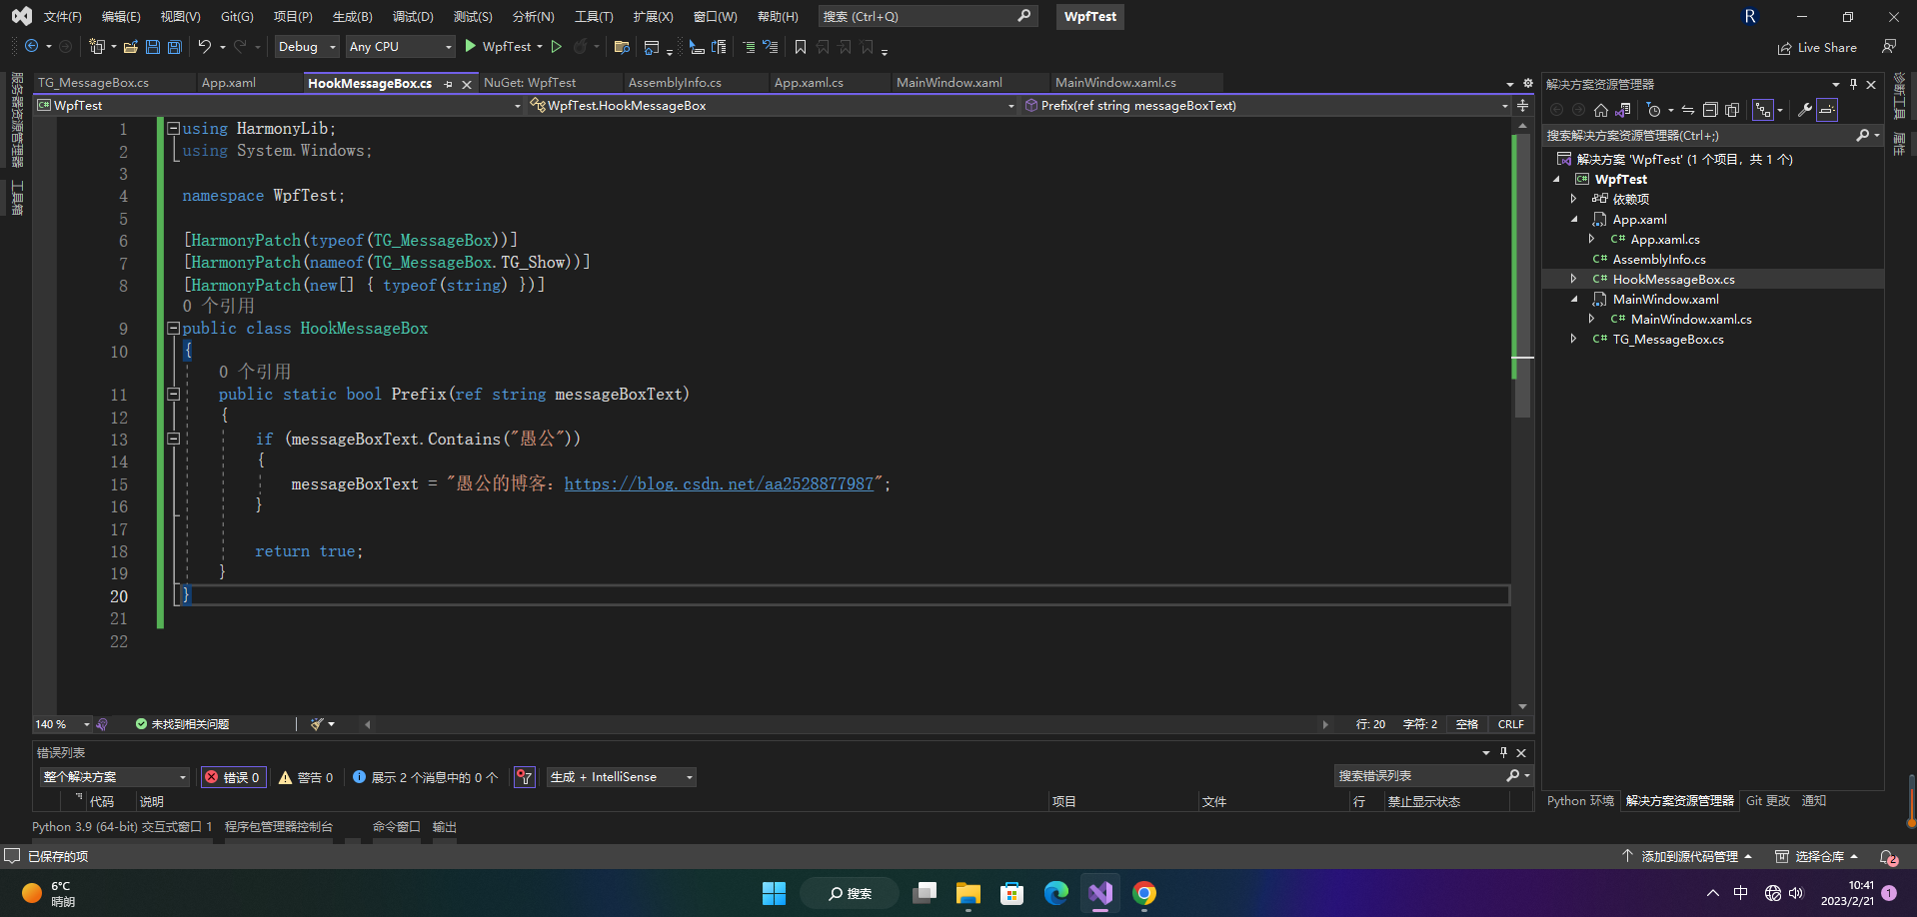Expand the HookMessageBox.cs tree node
This screenshot has height=917, width=1917.
point(1574,279)
